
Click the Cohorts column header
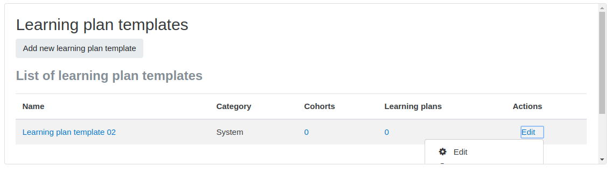[320, 106]
